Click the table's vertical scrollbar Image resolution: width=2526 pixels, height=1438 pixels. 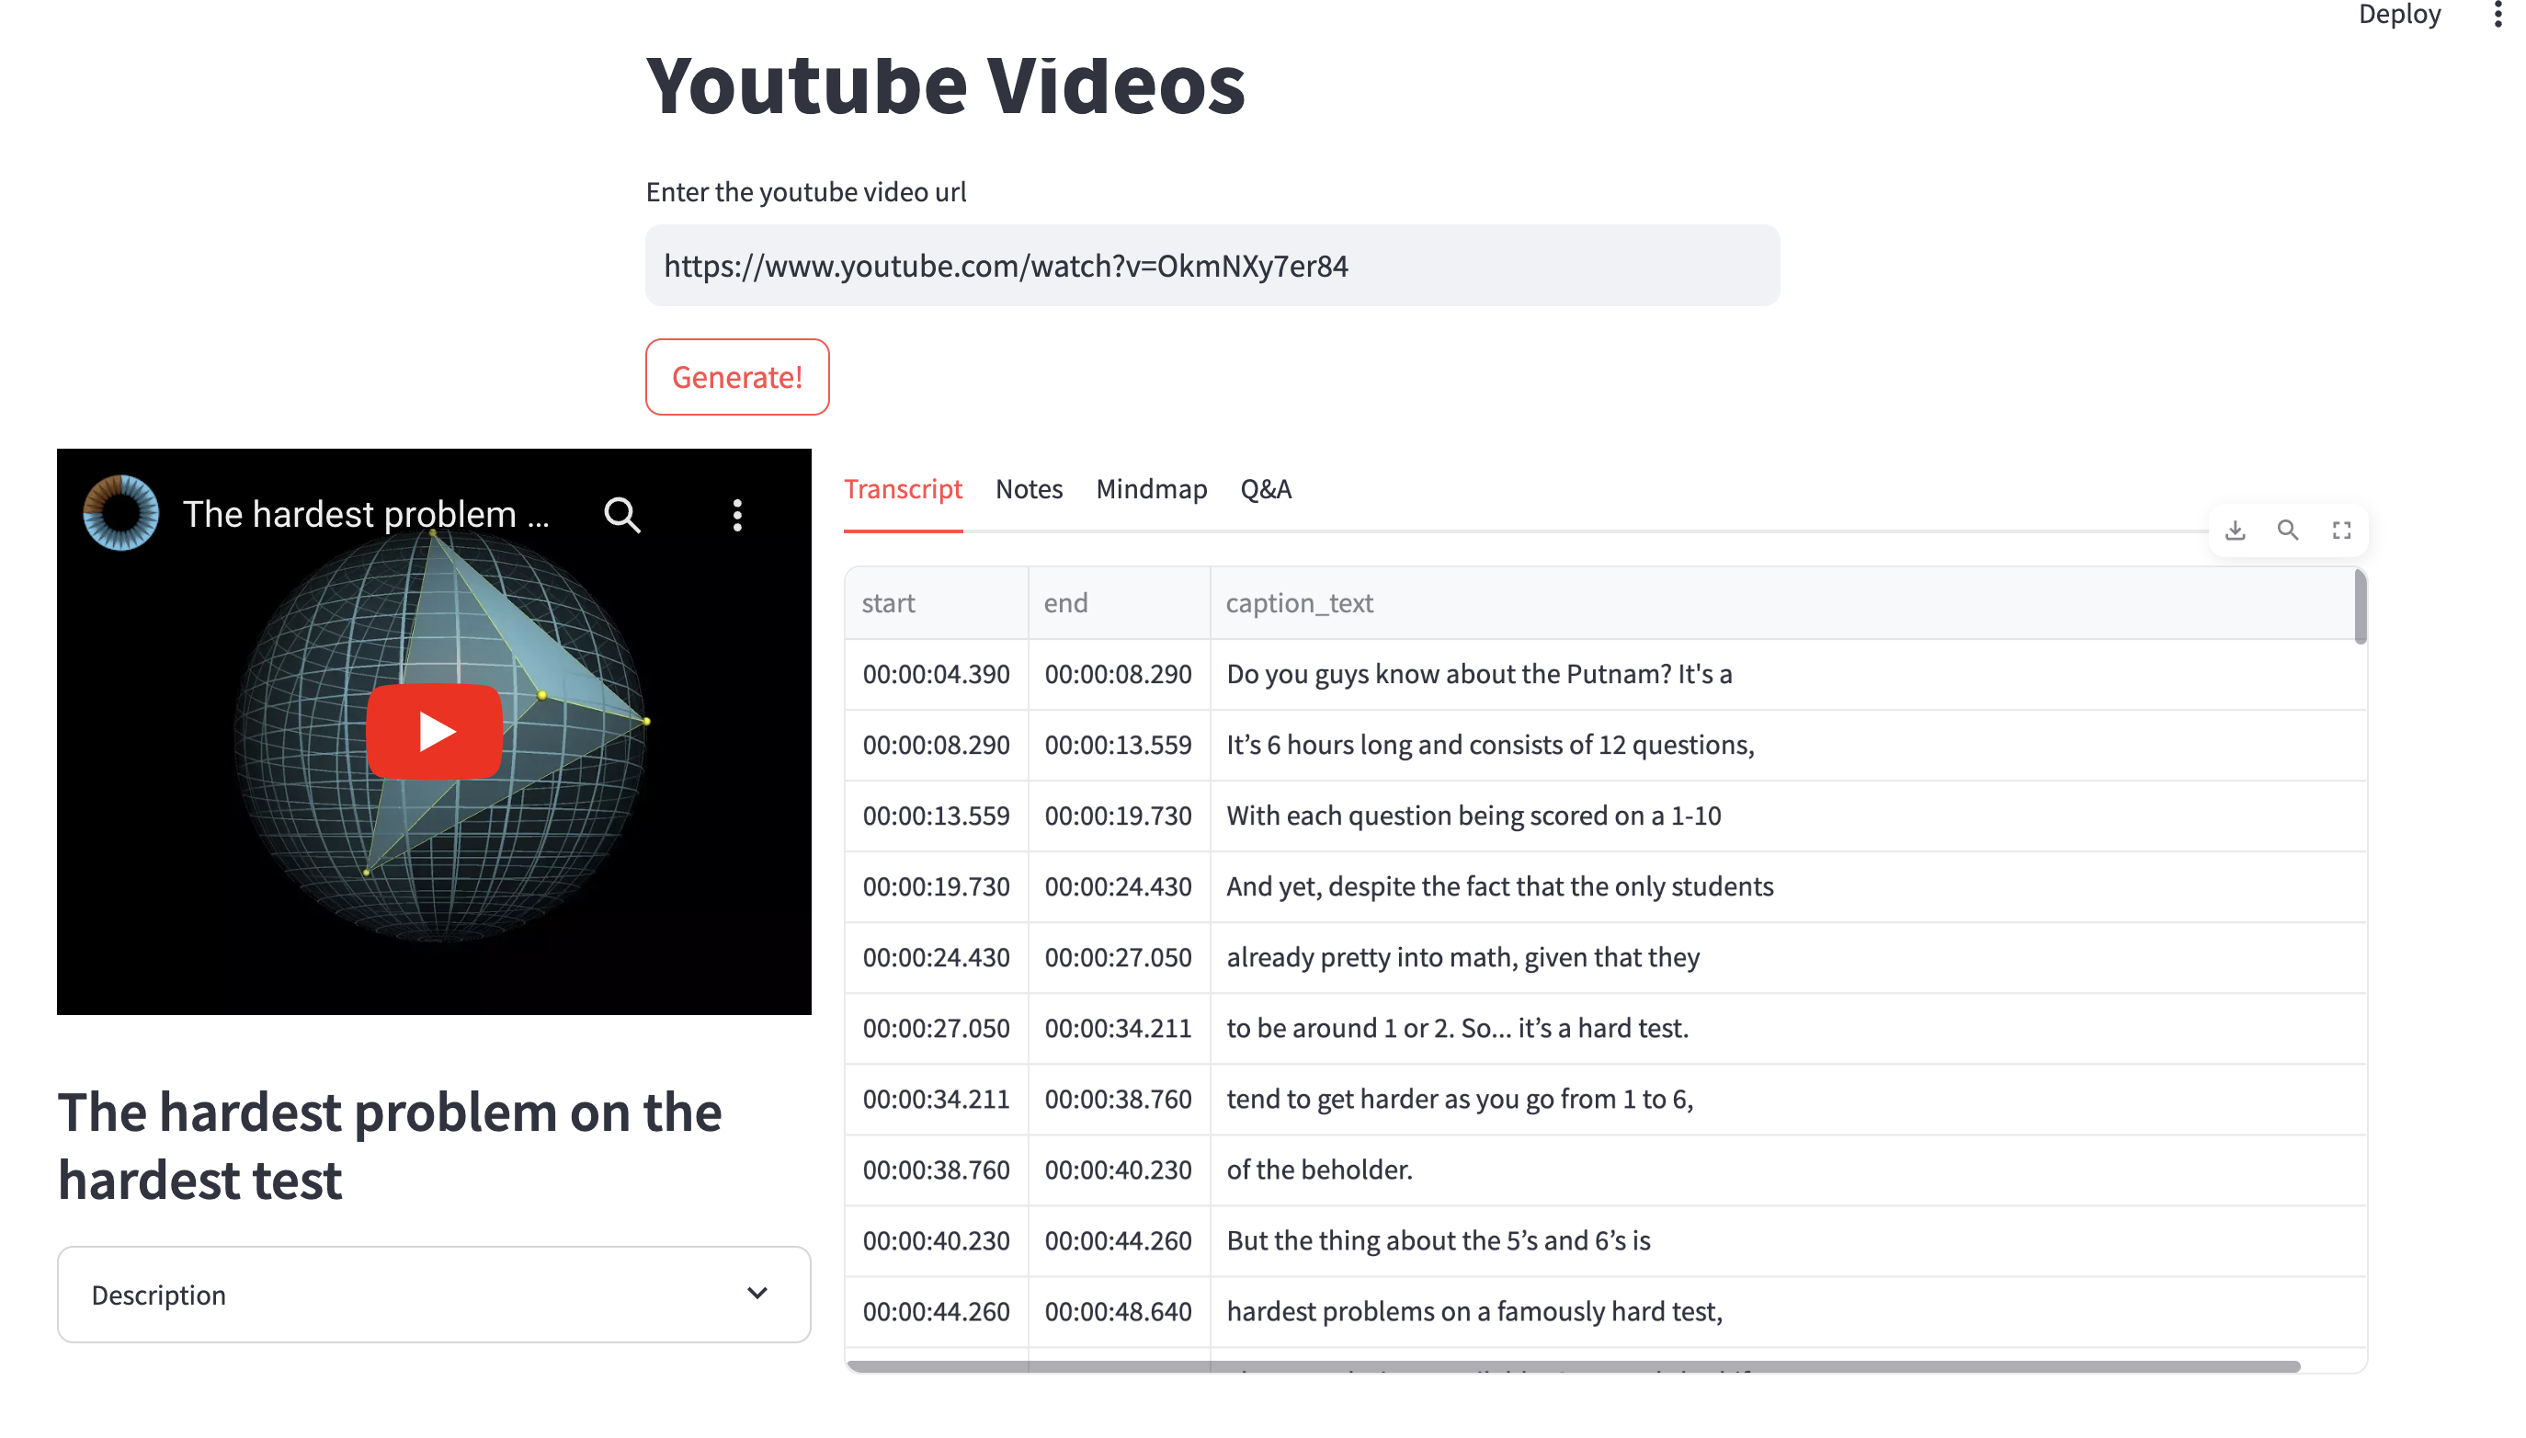tap(2360, 608)
